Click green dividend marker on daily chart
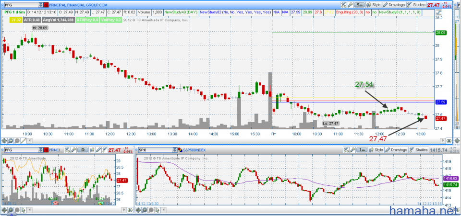This screenshot has width=461, height=216. 100,203
